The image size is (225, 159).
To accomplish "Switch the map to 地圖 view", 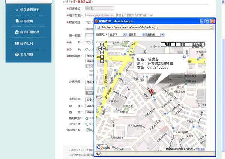I will [168, 45].
